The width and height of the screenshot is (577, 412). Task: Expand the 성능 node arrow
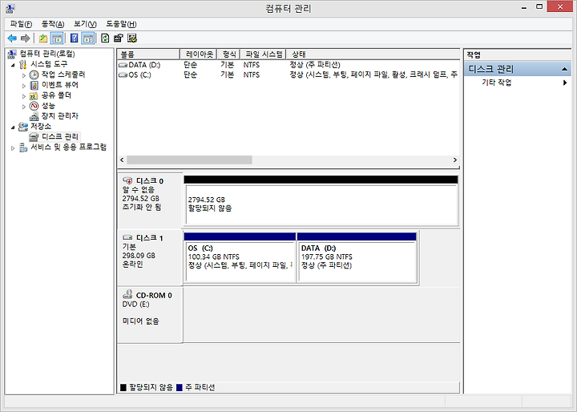tap(24, 107)
